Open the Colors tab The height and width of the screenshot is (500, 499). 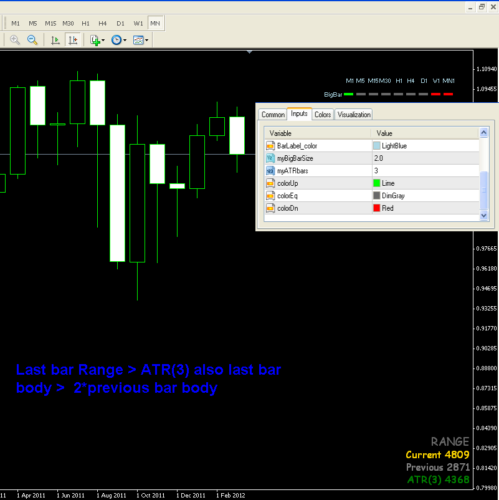pos(323,115)
